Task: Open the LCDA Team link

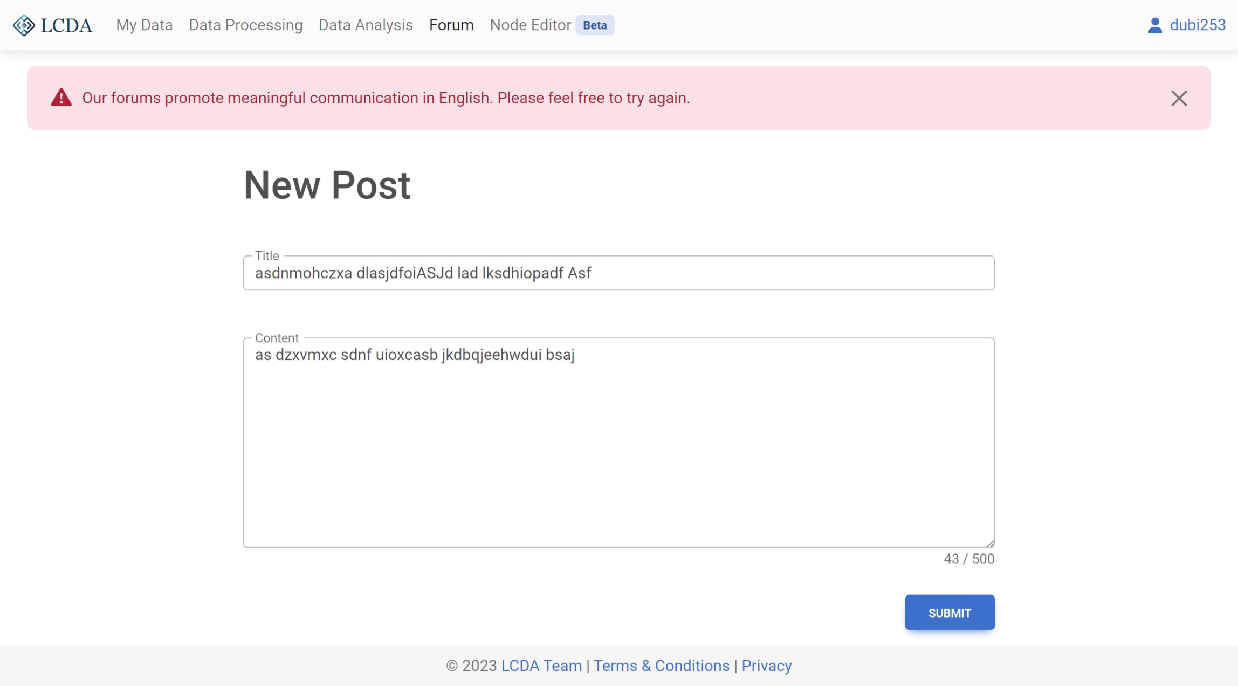Action: click(541, 666)
